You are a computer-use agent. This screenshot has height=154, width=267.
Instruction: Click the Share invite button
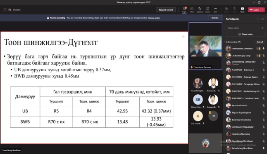[x=246, y=34]
